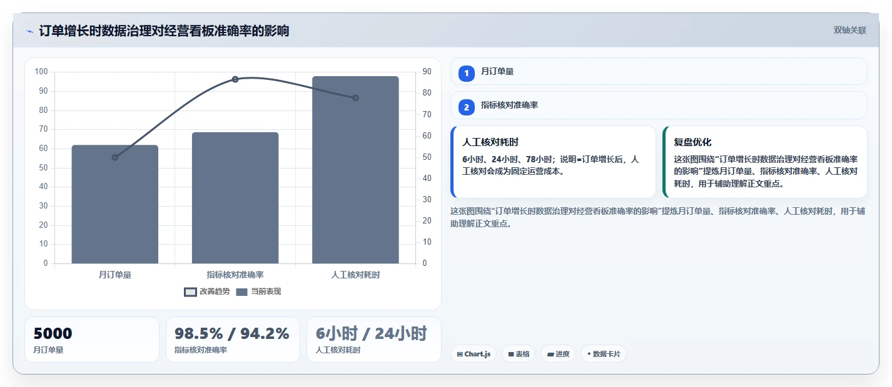The width and height of the screenshot is (892, 387).
Task: Open the 复盘优化 info card
Action: pyautogui.click(x=765, y=162)
